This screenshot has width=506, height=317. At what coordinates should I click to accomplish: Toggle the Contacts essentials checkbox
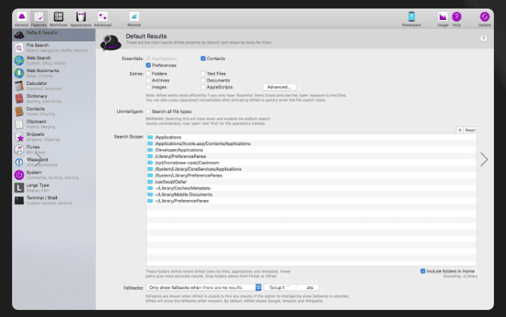[x=203, y=59]
